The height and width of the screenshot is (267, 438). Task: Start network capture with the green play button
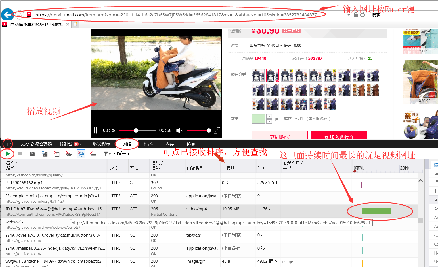coord(8,154)
